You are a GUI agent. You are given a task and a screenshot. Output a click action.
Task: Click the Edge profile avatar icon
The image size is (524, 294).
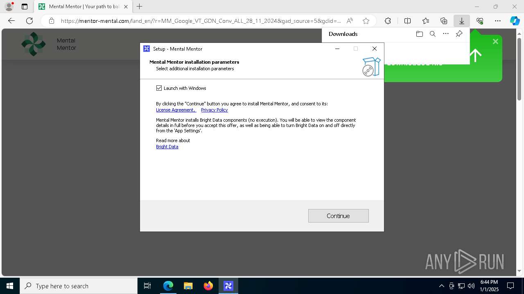[9, 7]
